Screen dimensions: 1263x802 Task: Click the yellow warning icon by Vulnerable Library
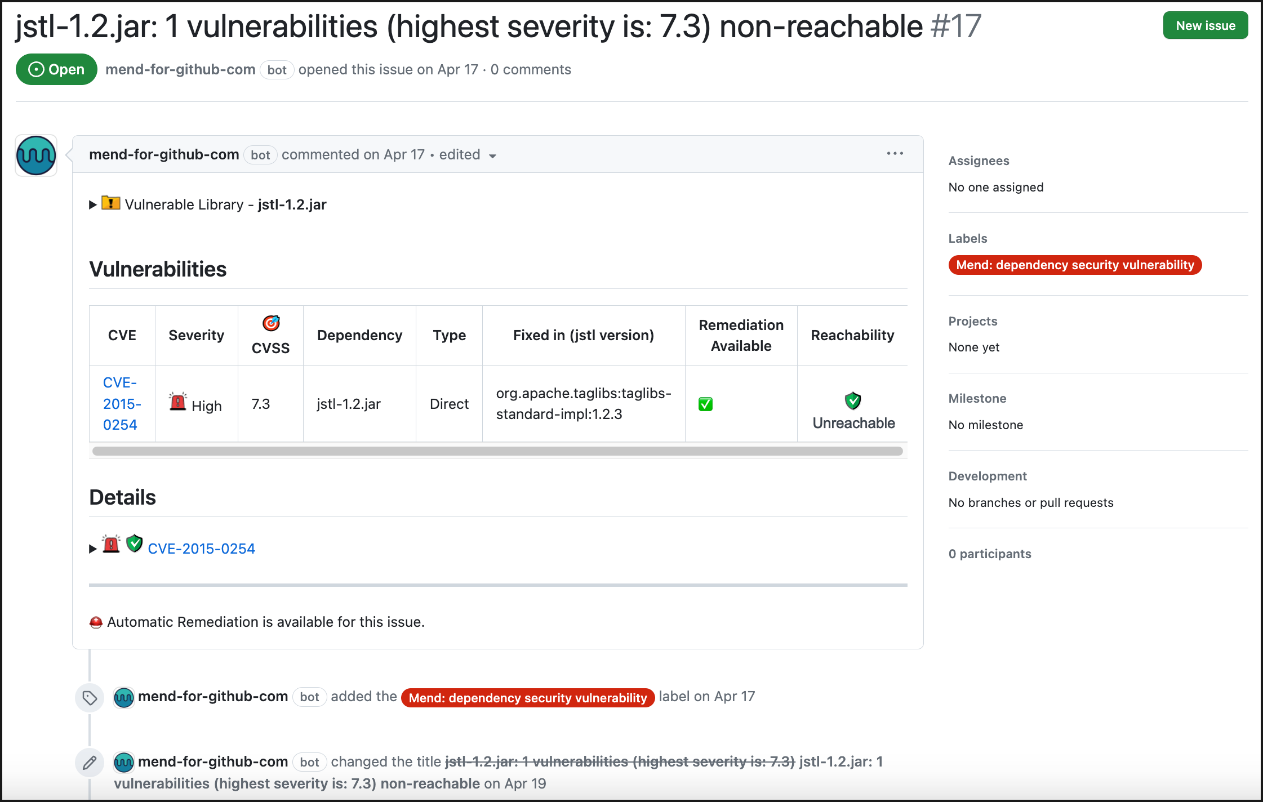coord(111,203)
